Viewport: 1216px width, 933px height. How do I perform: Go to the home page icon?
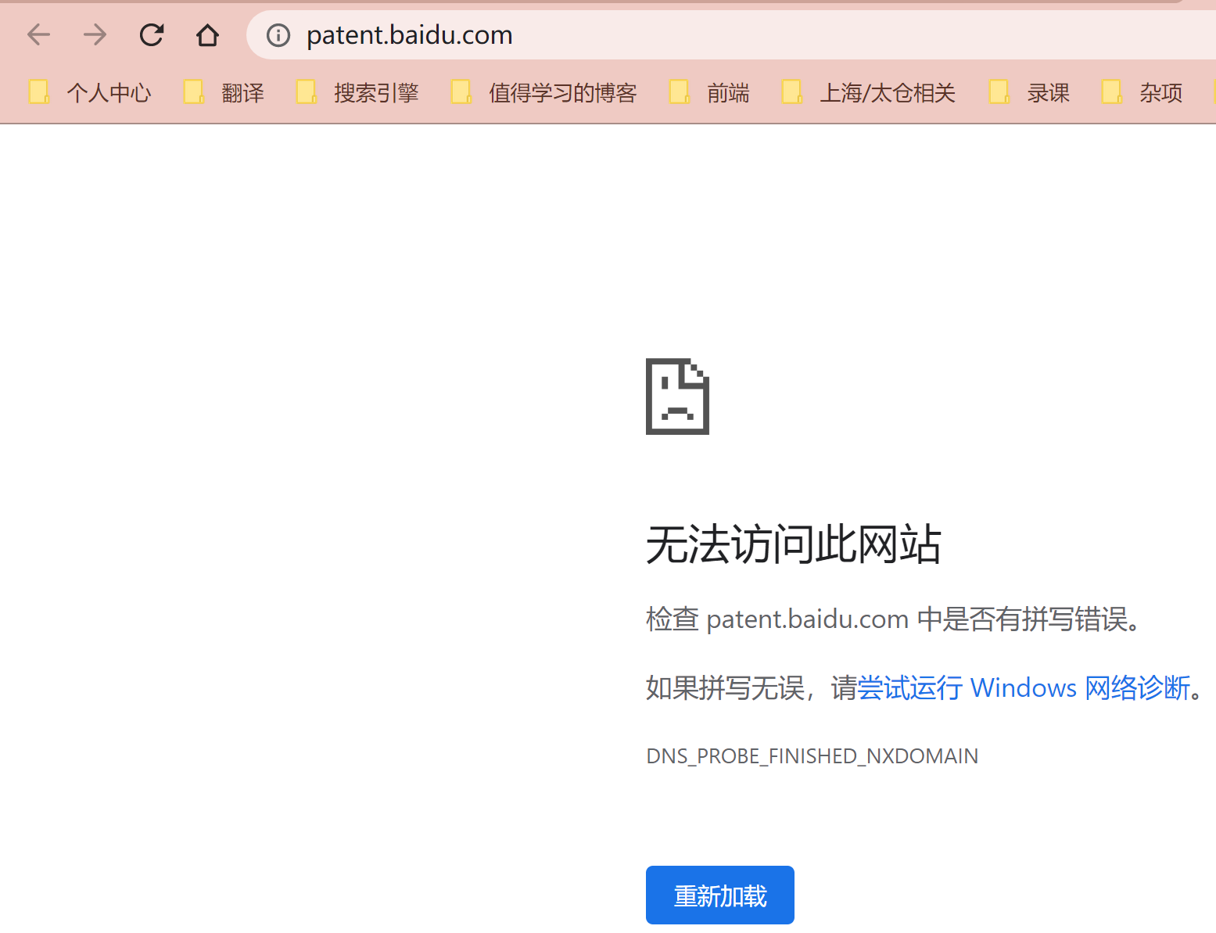(x=207, y=34)
